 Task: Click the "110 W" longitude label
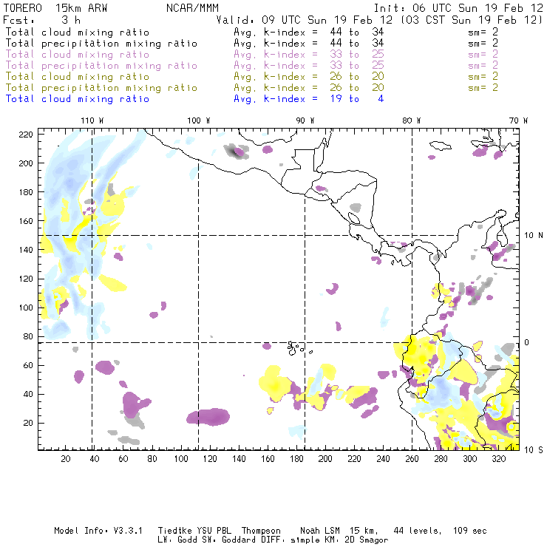coord(92,120)
